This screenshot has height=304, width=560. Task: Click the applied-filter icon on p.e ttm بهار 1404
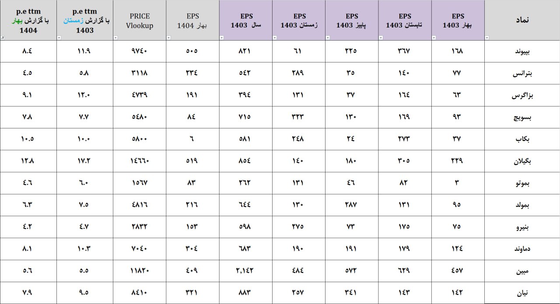[x=3, y=38]
